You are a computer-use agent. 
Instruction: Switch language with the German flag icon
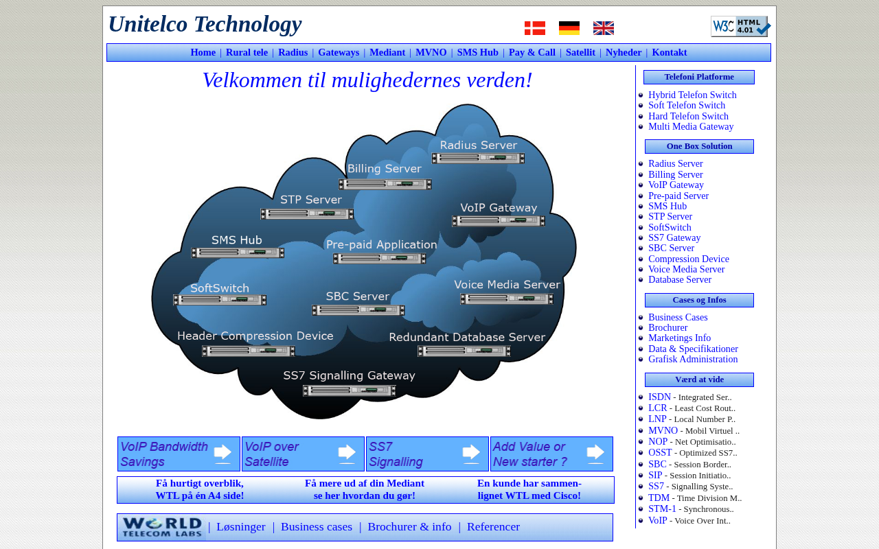569,28
